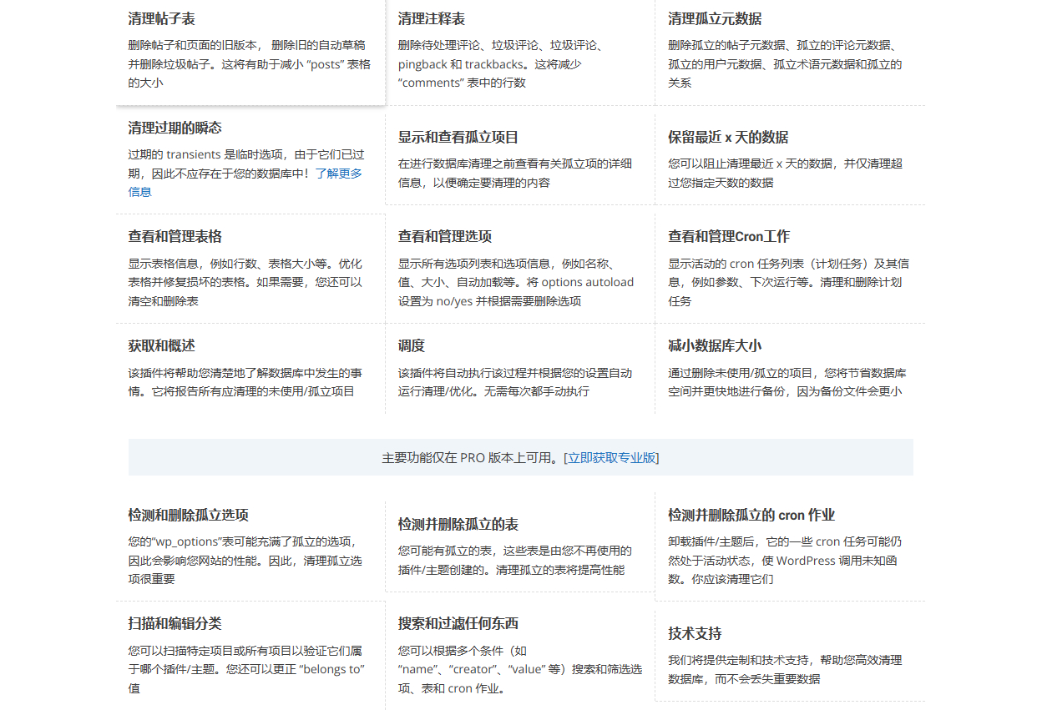Click the 检测并删除孤立的表 heading

(x=458, y=524)
